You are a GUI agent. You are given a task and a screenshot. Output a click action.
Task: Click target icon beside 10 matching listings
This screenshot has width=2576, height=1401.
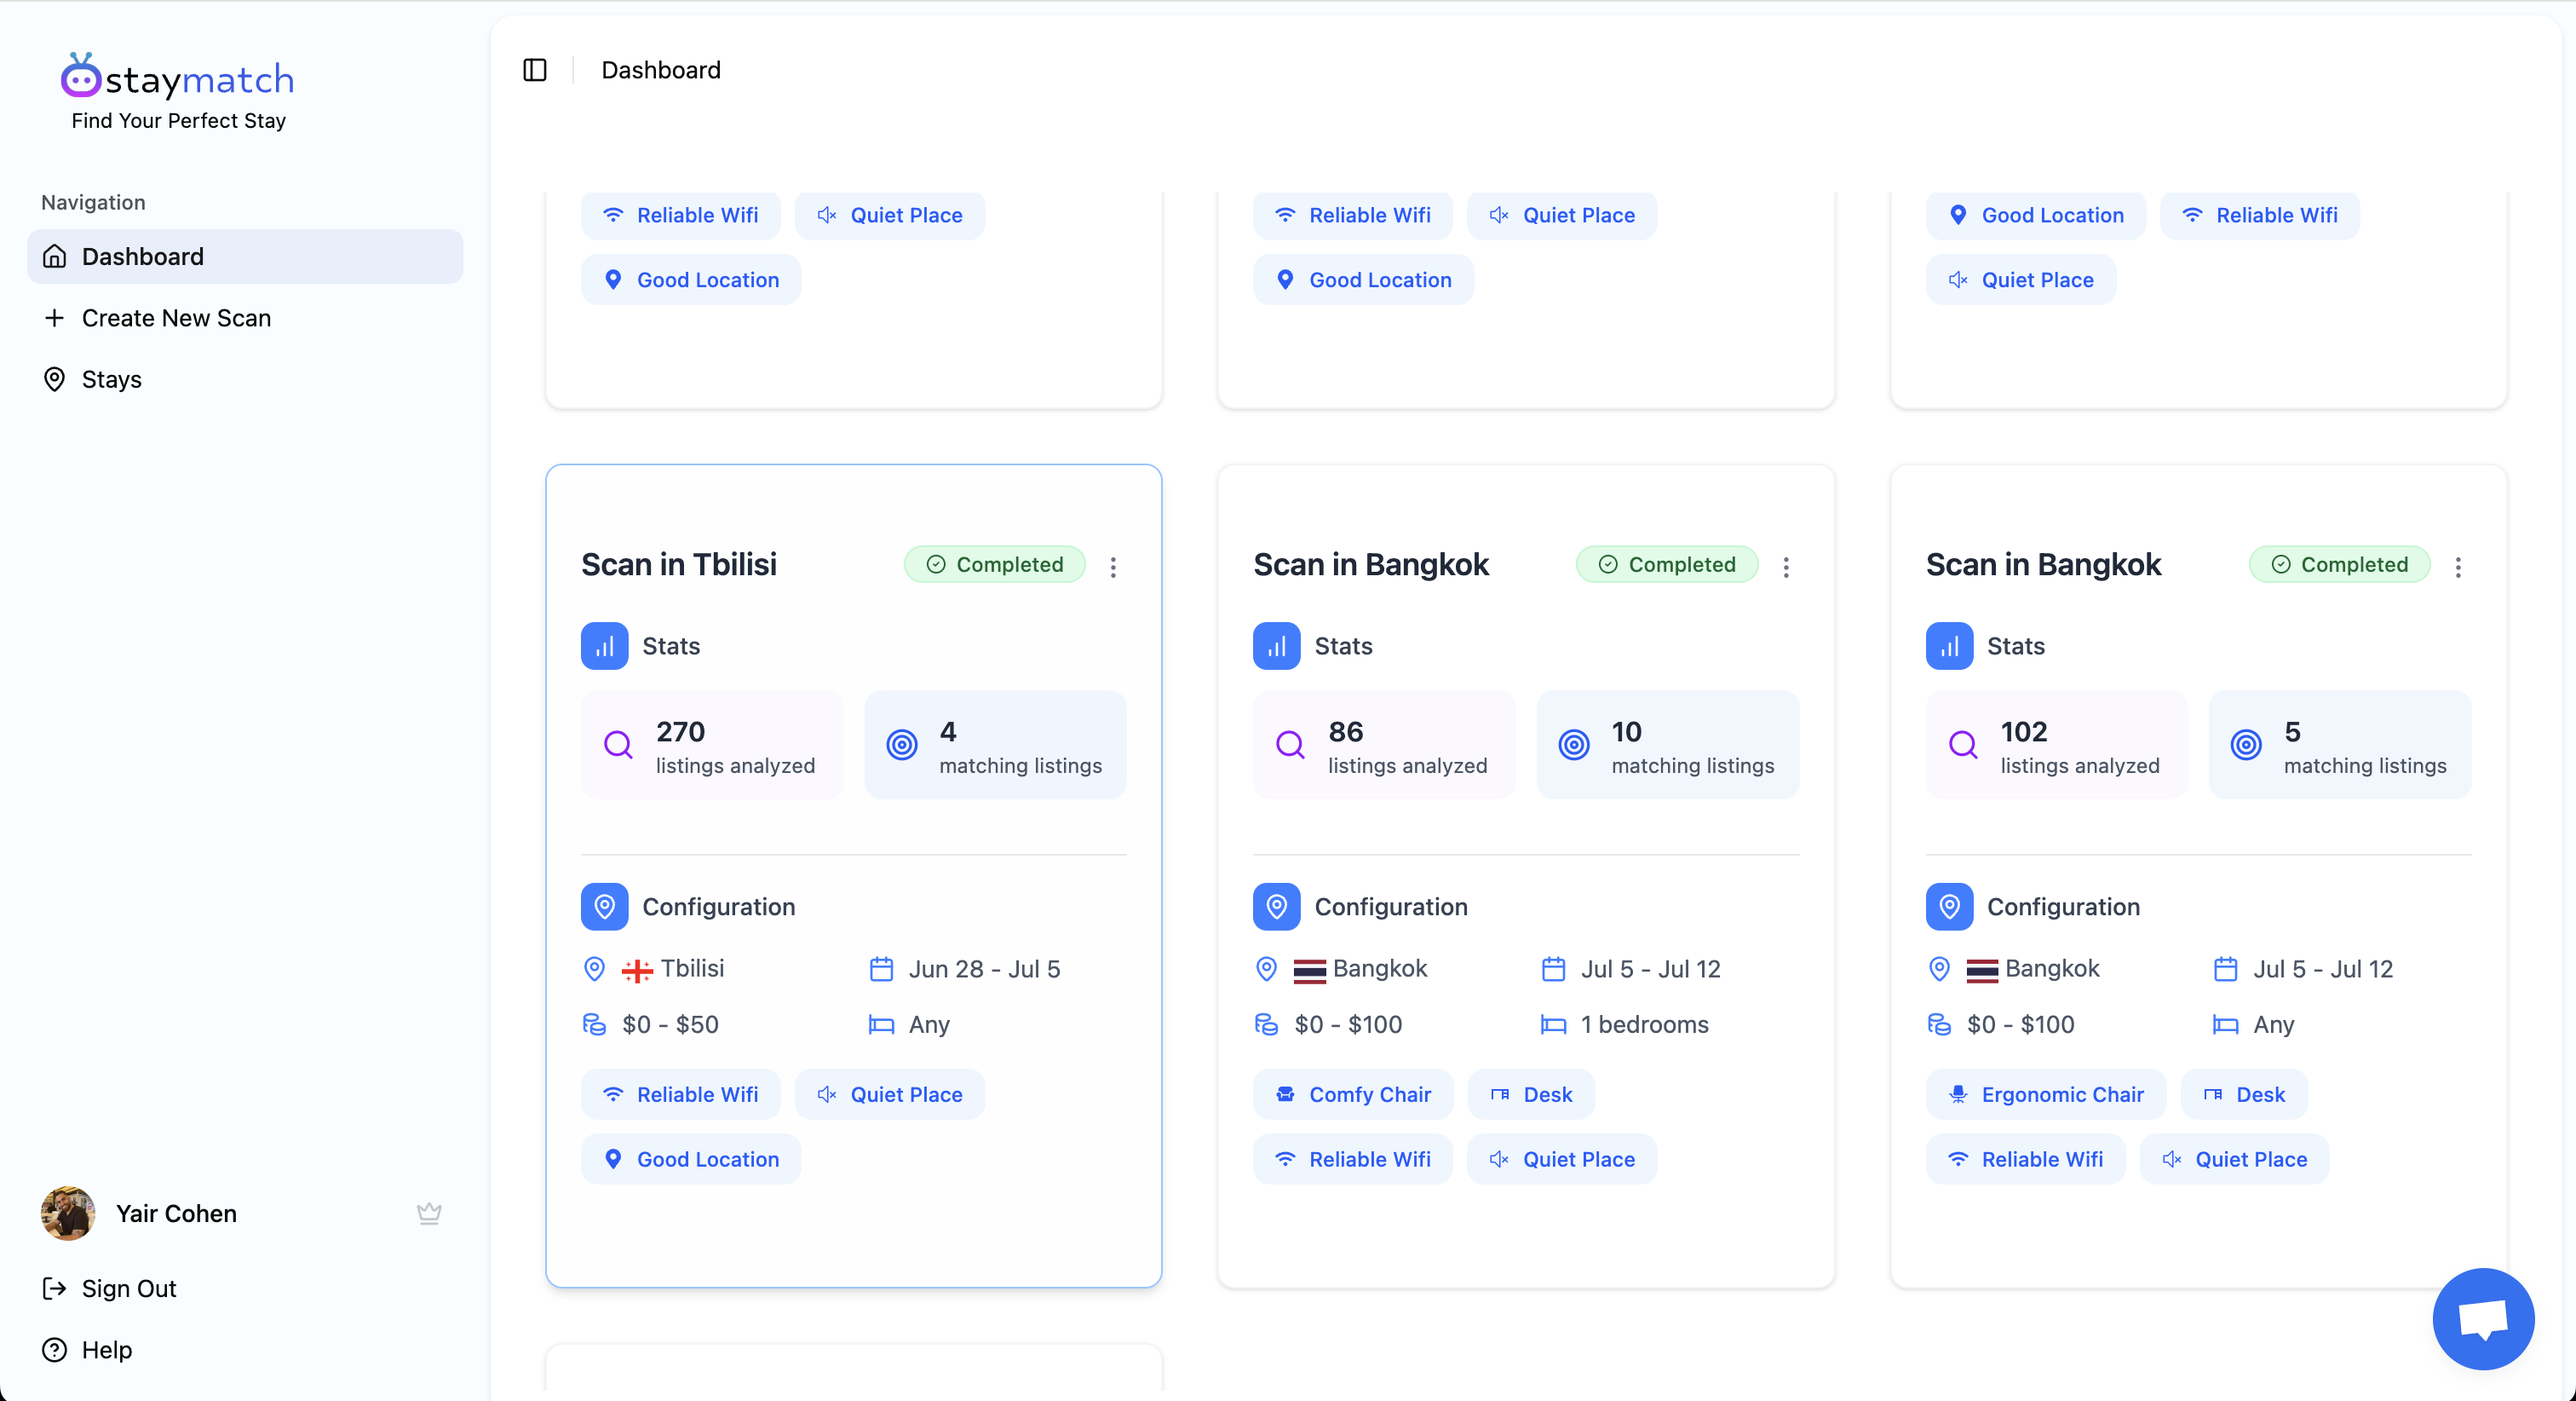tap(1574, 745)
